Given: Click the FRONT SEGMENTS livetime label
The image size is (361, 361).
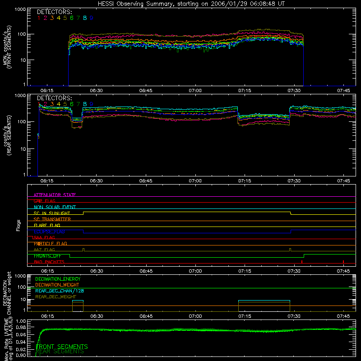Looking at the screenshot, I should [62, 347].
